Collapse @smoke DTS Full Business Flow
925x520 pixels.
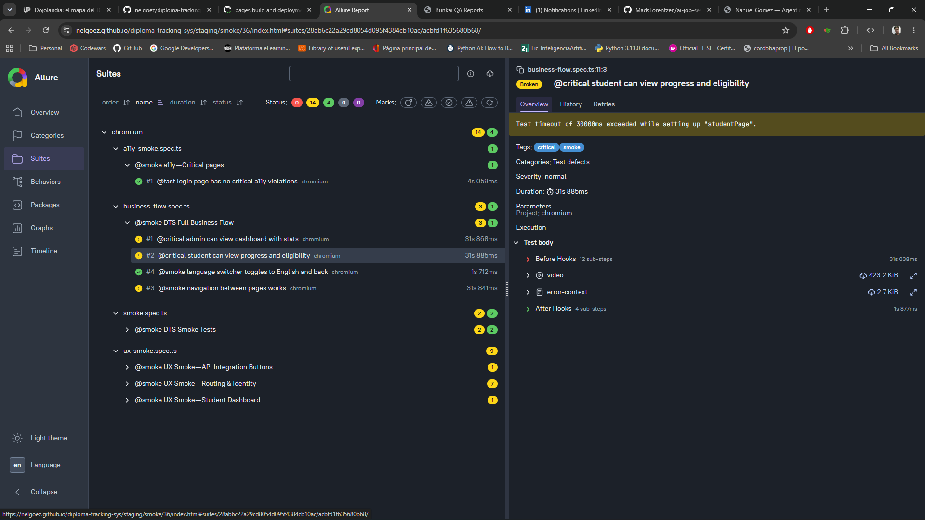coord(127,223)
